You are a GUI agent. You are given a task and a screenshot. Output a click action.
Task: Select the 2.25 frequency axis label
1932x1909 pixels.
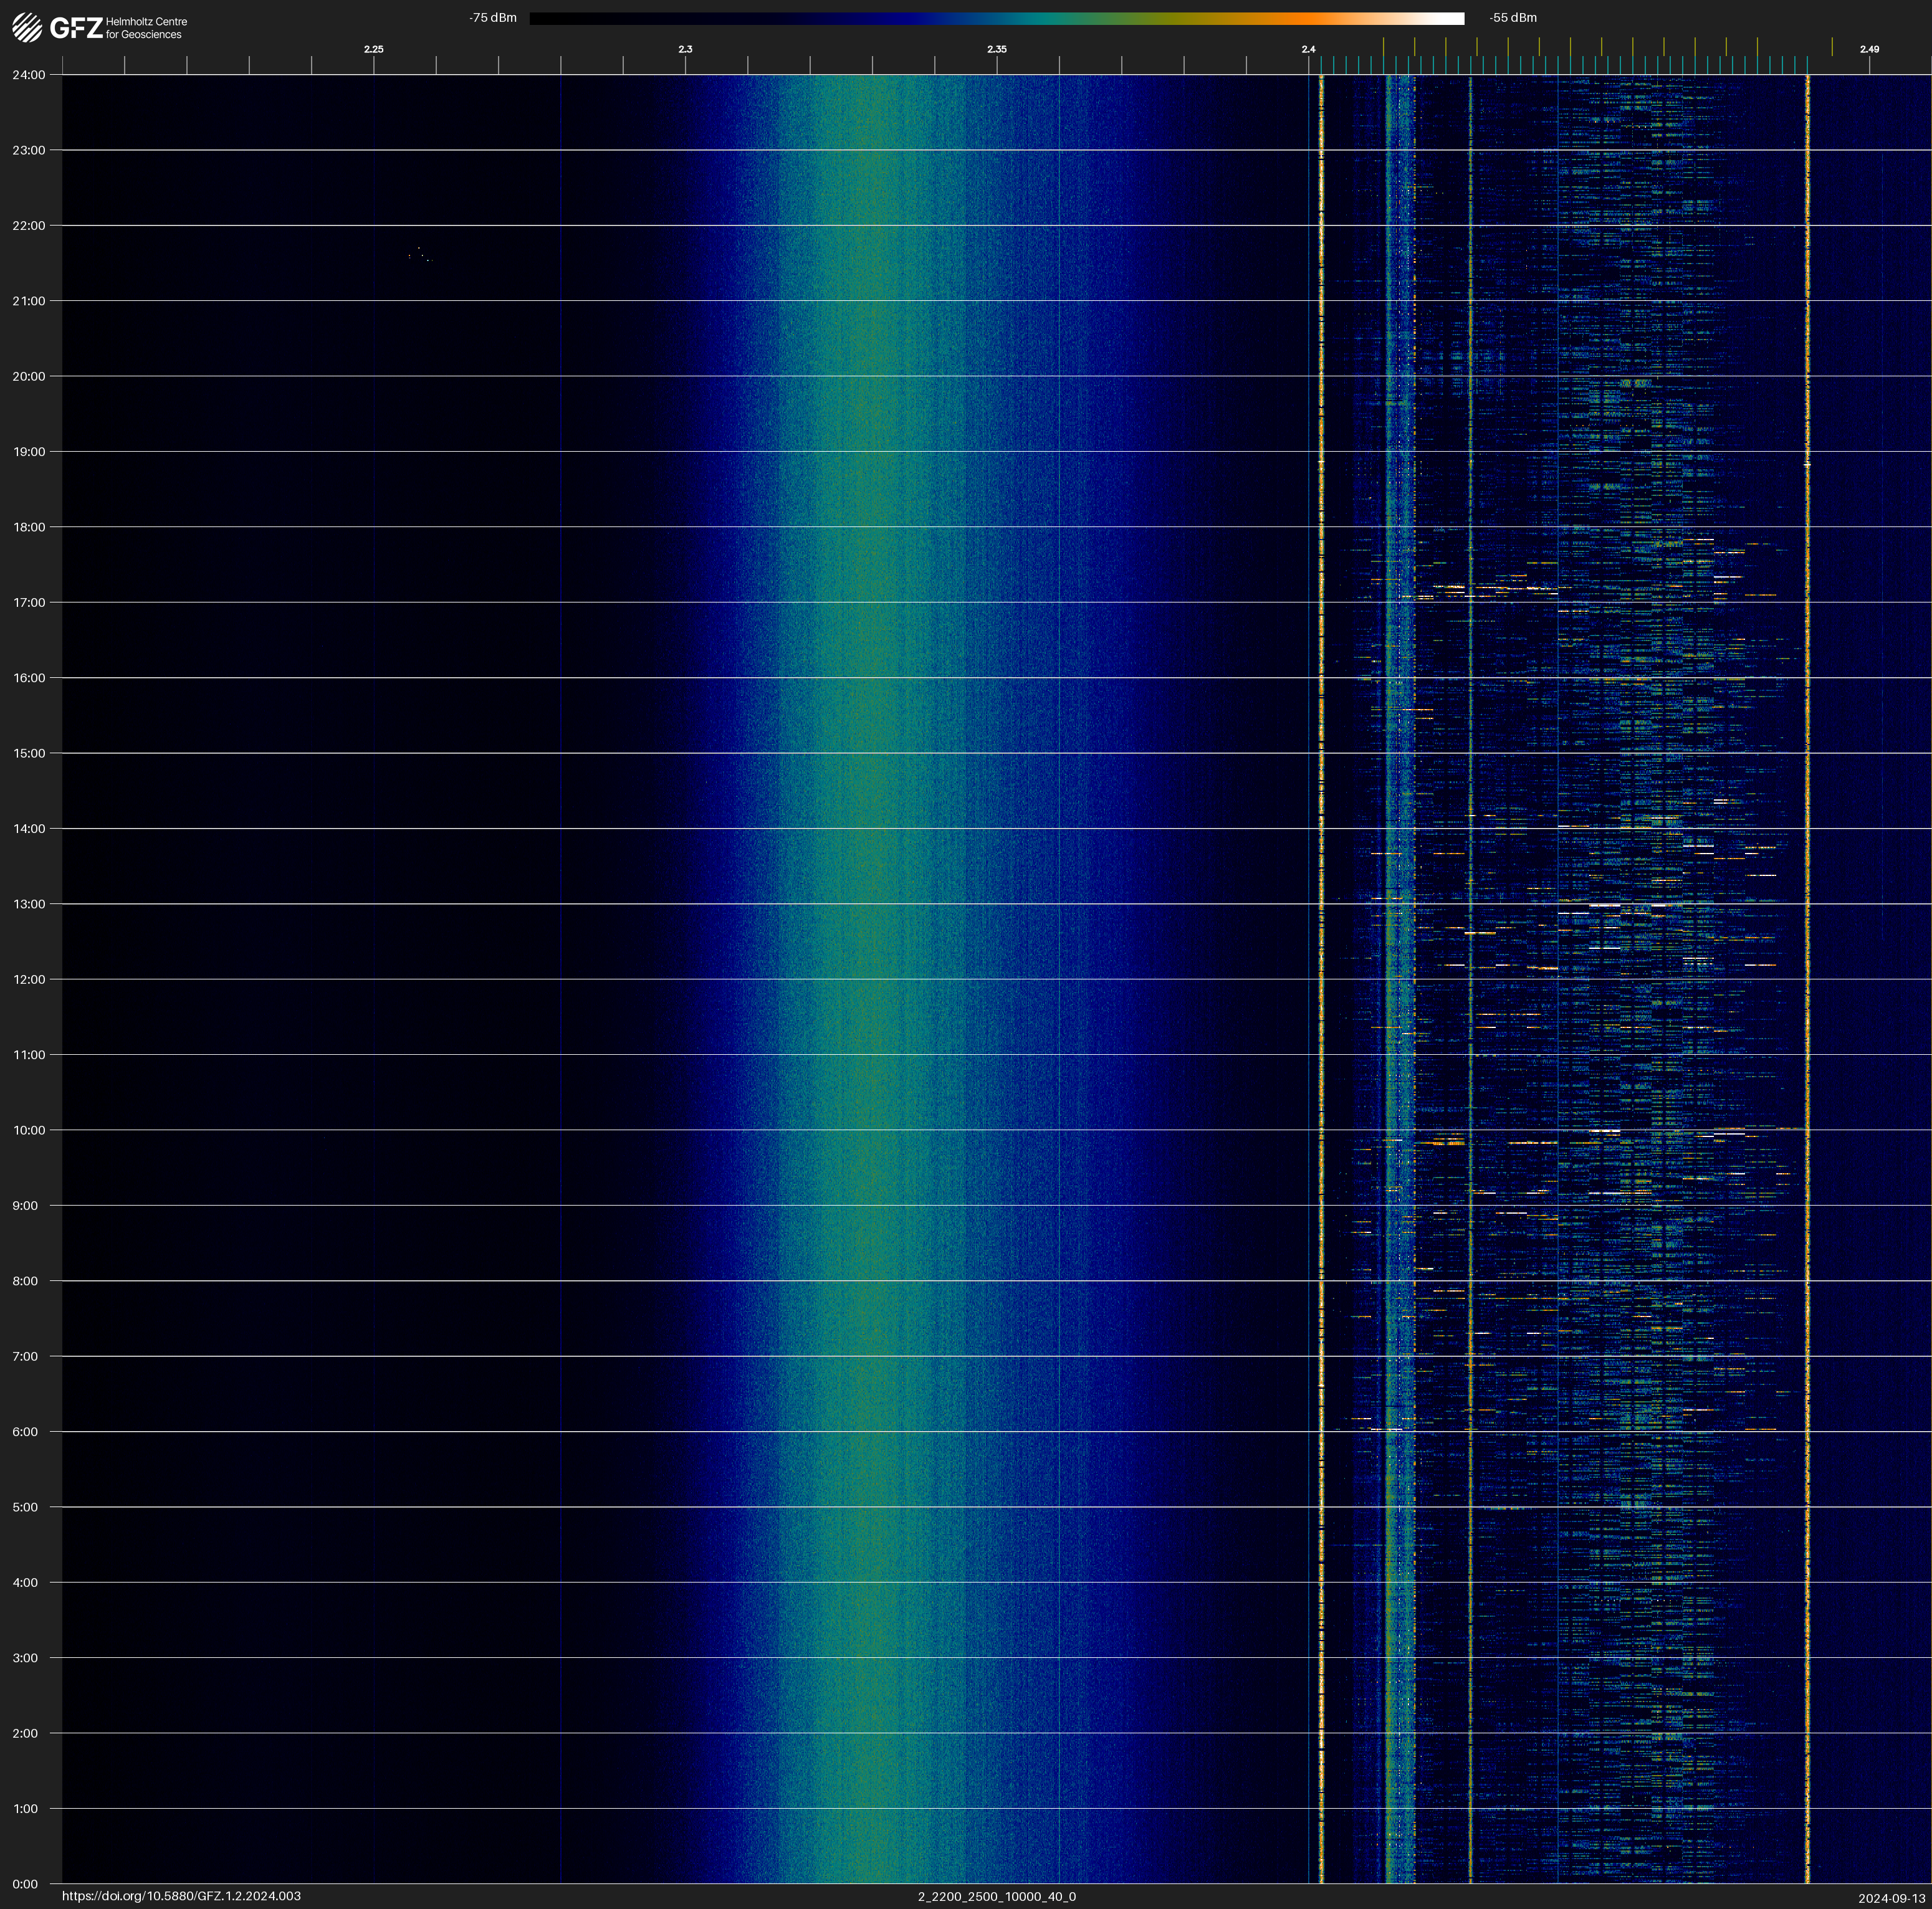coord(373,49)
